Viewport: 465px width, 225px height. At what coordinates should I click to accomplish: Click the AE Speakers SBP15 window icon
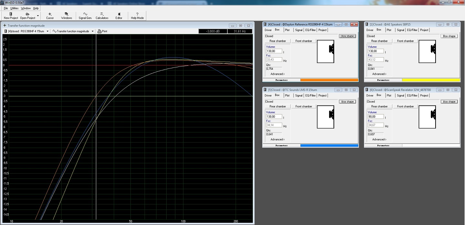click(x=367, y=25)
